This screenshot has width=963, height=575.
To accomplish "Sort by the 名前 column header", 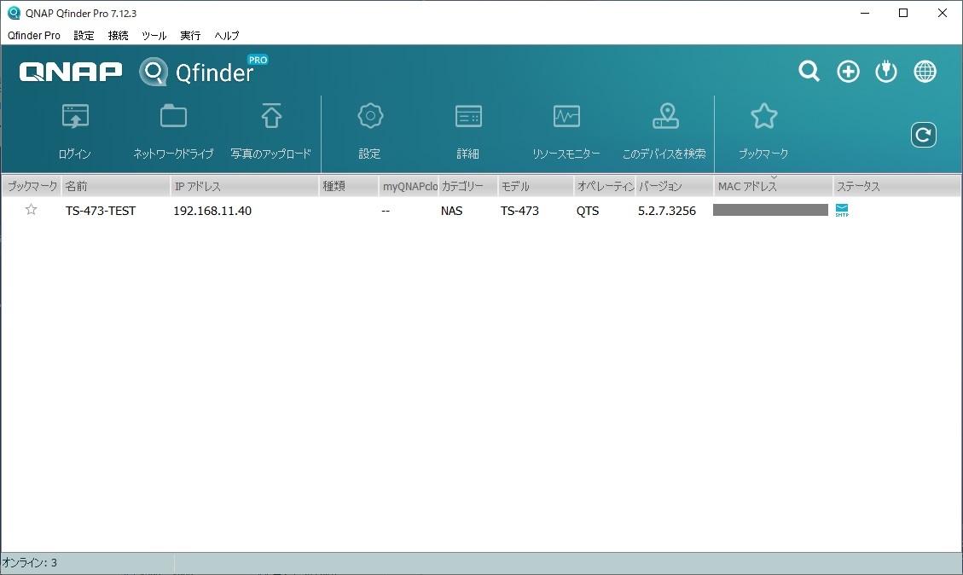I will pos(115,186).
